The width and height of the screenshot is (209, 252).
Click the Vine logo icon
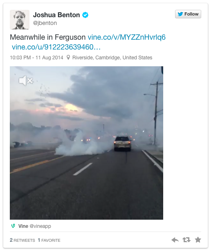point(13,226)
